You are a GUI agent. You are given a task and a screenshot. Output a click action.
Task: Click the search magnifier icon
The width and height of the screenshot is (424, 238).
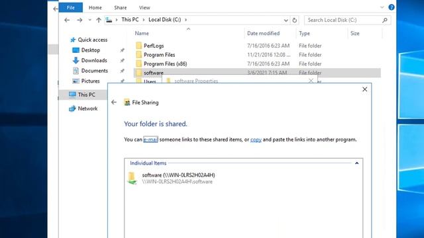385,20
